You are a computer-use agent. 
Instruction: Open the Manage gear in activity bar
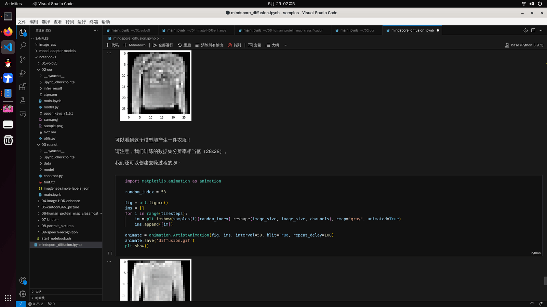(23, 294)
